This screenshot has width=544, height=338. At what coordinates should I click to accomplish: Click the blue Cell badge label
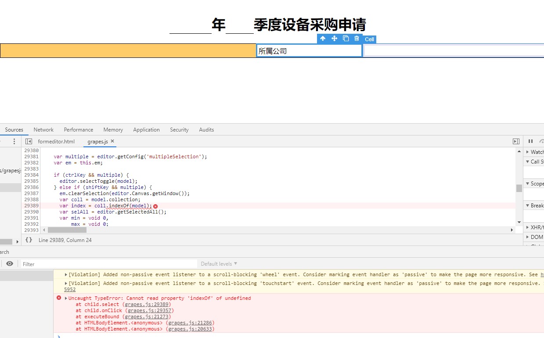[x=370, y=39]
